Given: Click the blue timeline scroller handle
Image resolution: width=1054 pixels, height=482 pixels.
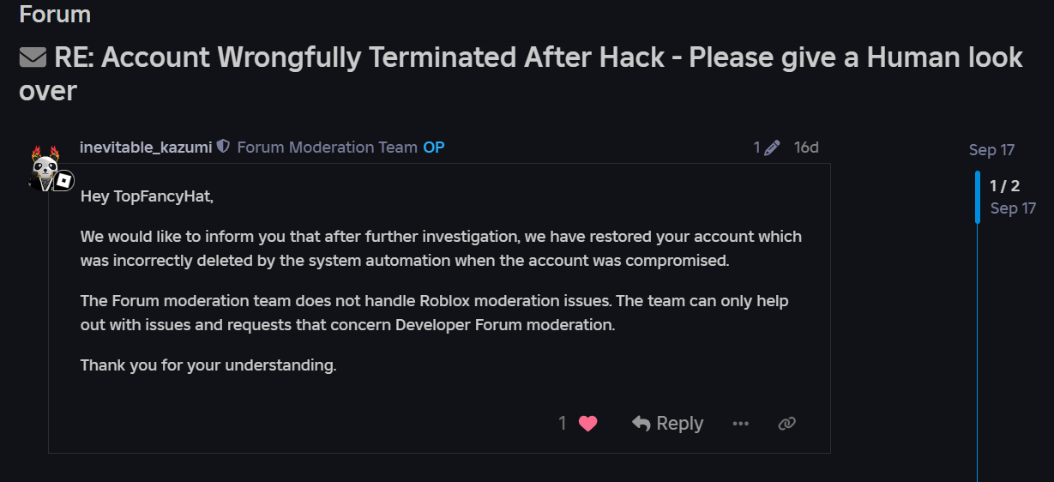Looking at the screenshot, I should [x=978, y=197].
